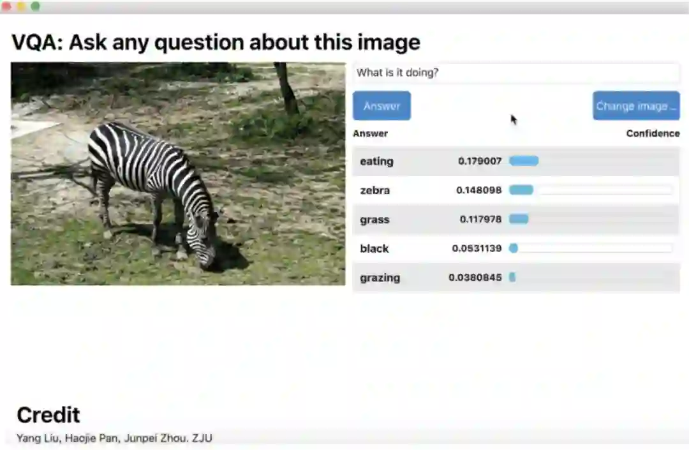Click the grazing confidence progress bar
689x450 pixels.
click(591, 277)
